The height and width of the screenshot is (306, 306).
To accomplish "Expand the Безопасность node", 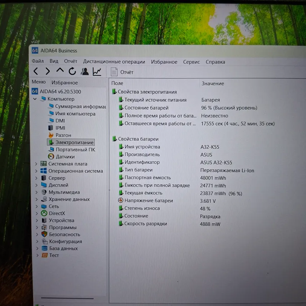I will [x=37, y=234].
